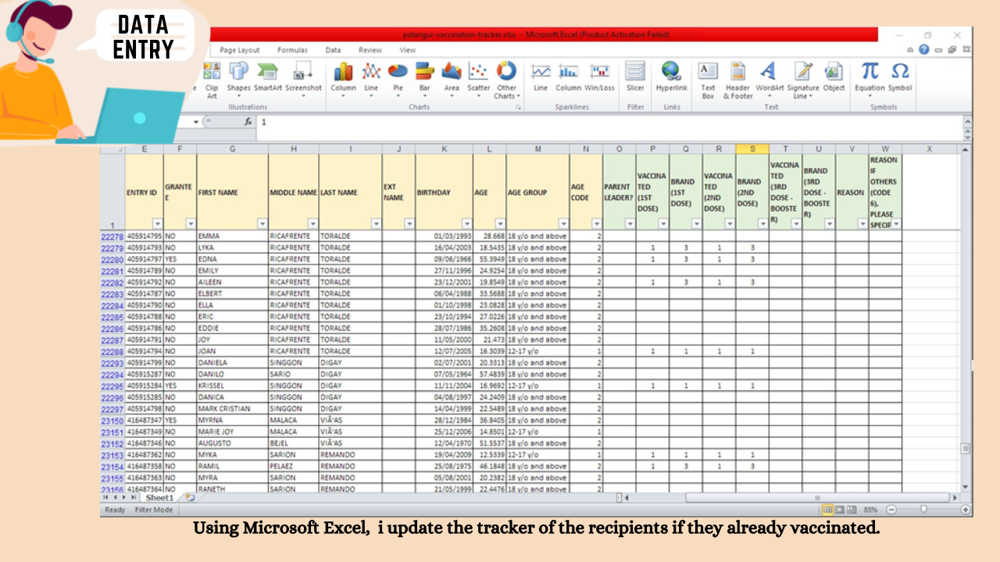Add Header & Footer
1000x562 pixels.
click(x=737, y=80)
